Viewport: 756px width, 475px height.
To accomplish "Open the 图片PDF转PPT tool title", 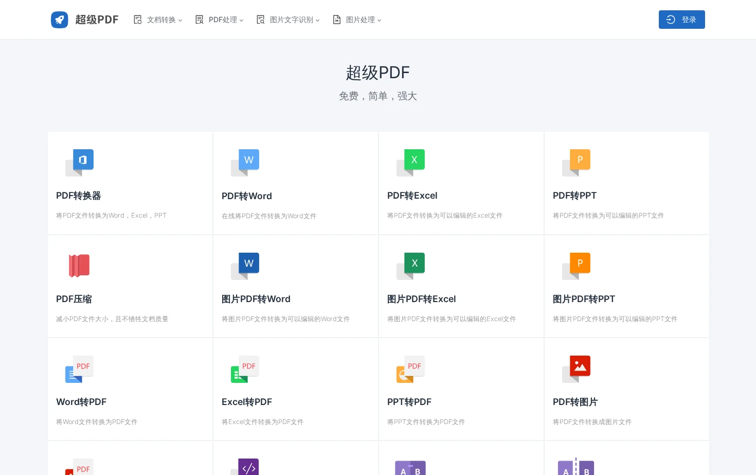I will pos(584,299).
